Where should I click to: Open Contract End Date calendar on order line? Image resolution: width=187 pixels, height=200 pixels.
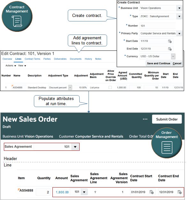pos(179,192)
